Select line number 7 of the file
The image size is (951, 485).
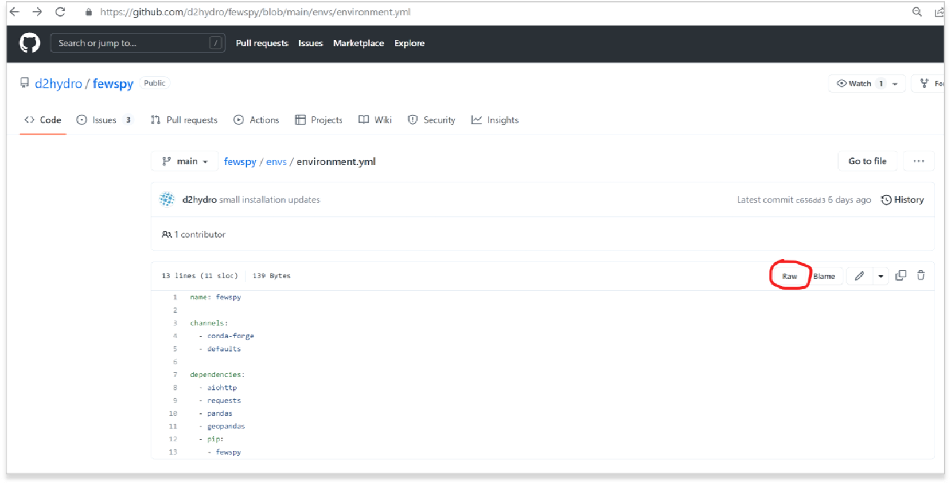175,374
